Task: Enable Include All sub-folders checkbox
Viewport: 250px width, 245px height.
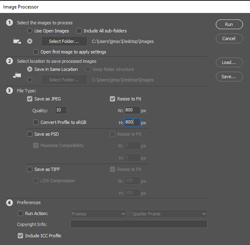Action: tap(79, 31)
